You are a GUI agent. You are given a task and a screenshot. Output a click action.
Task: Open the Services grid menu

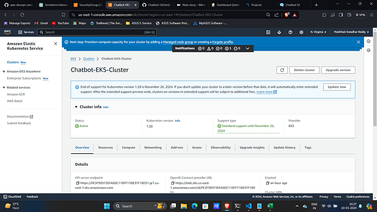click(x=26, y=32)
